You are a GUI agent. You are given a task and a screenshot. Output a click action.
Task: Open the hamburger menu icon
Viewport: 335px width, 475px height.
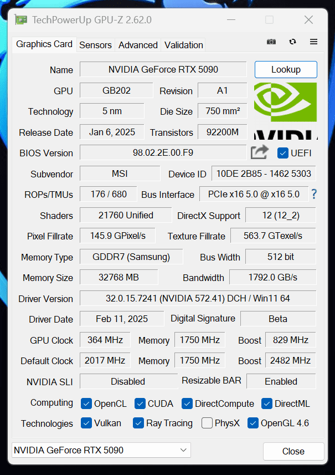313,42
